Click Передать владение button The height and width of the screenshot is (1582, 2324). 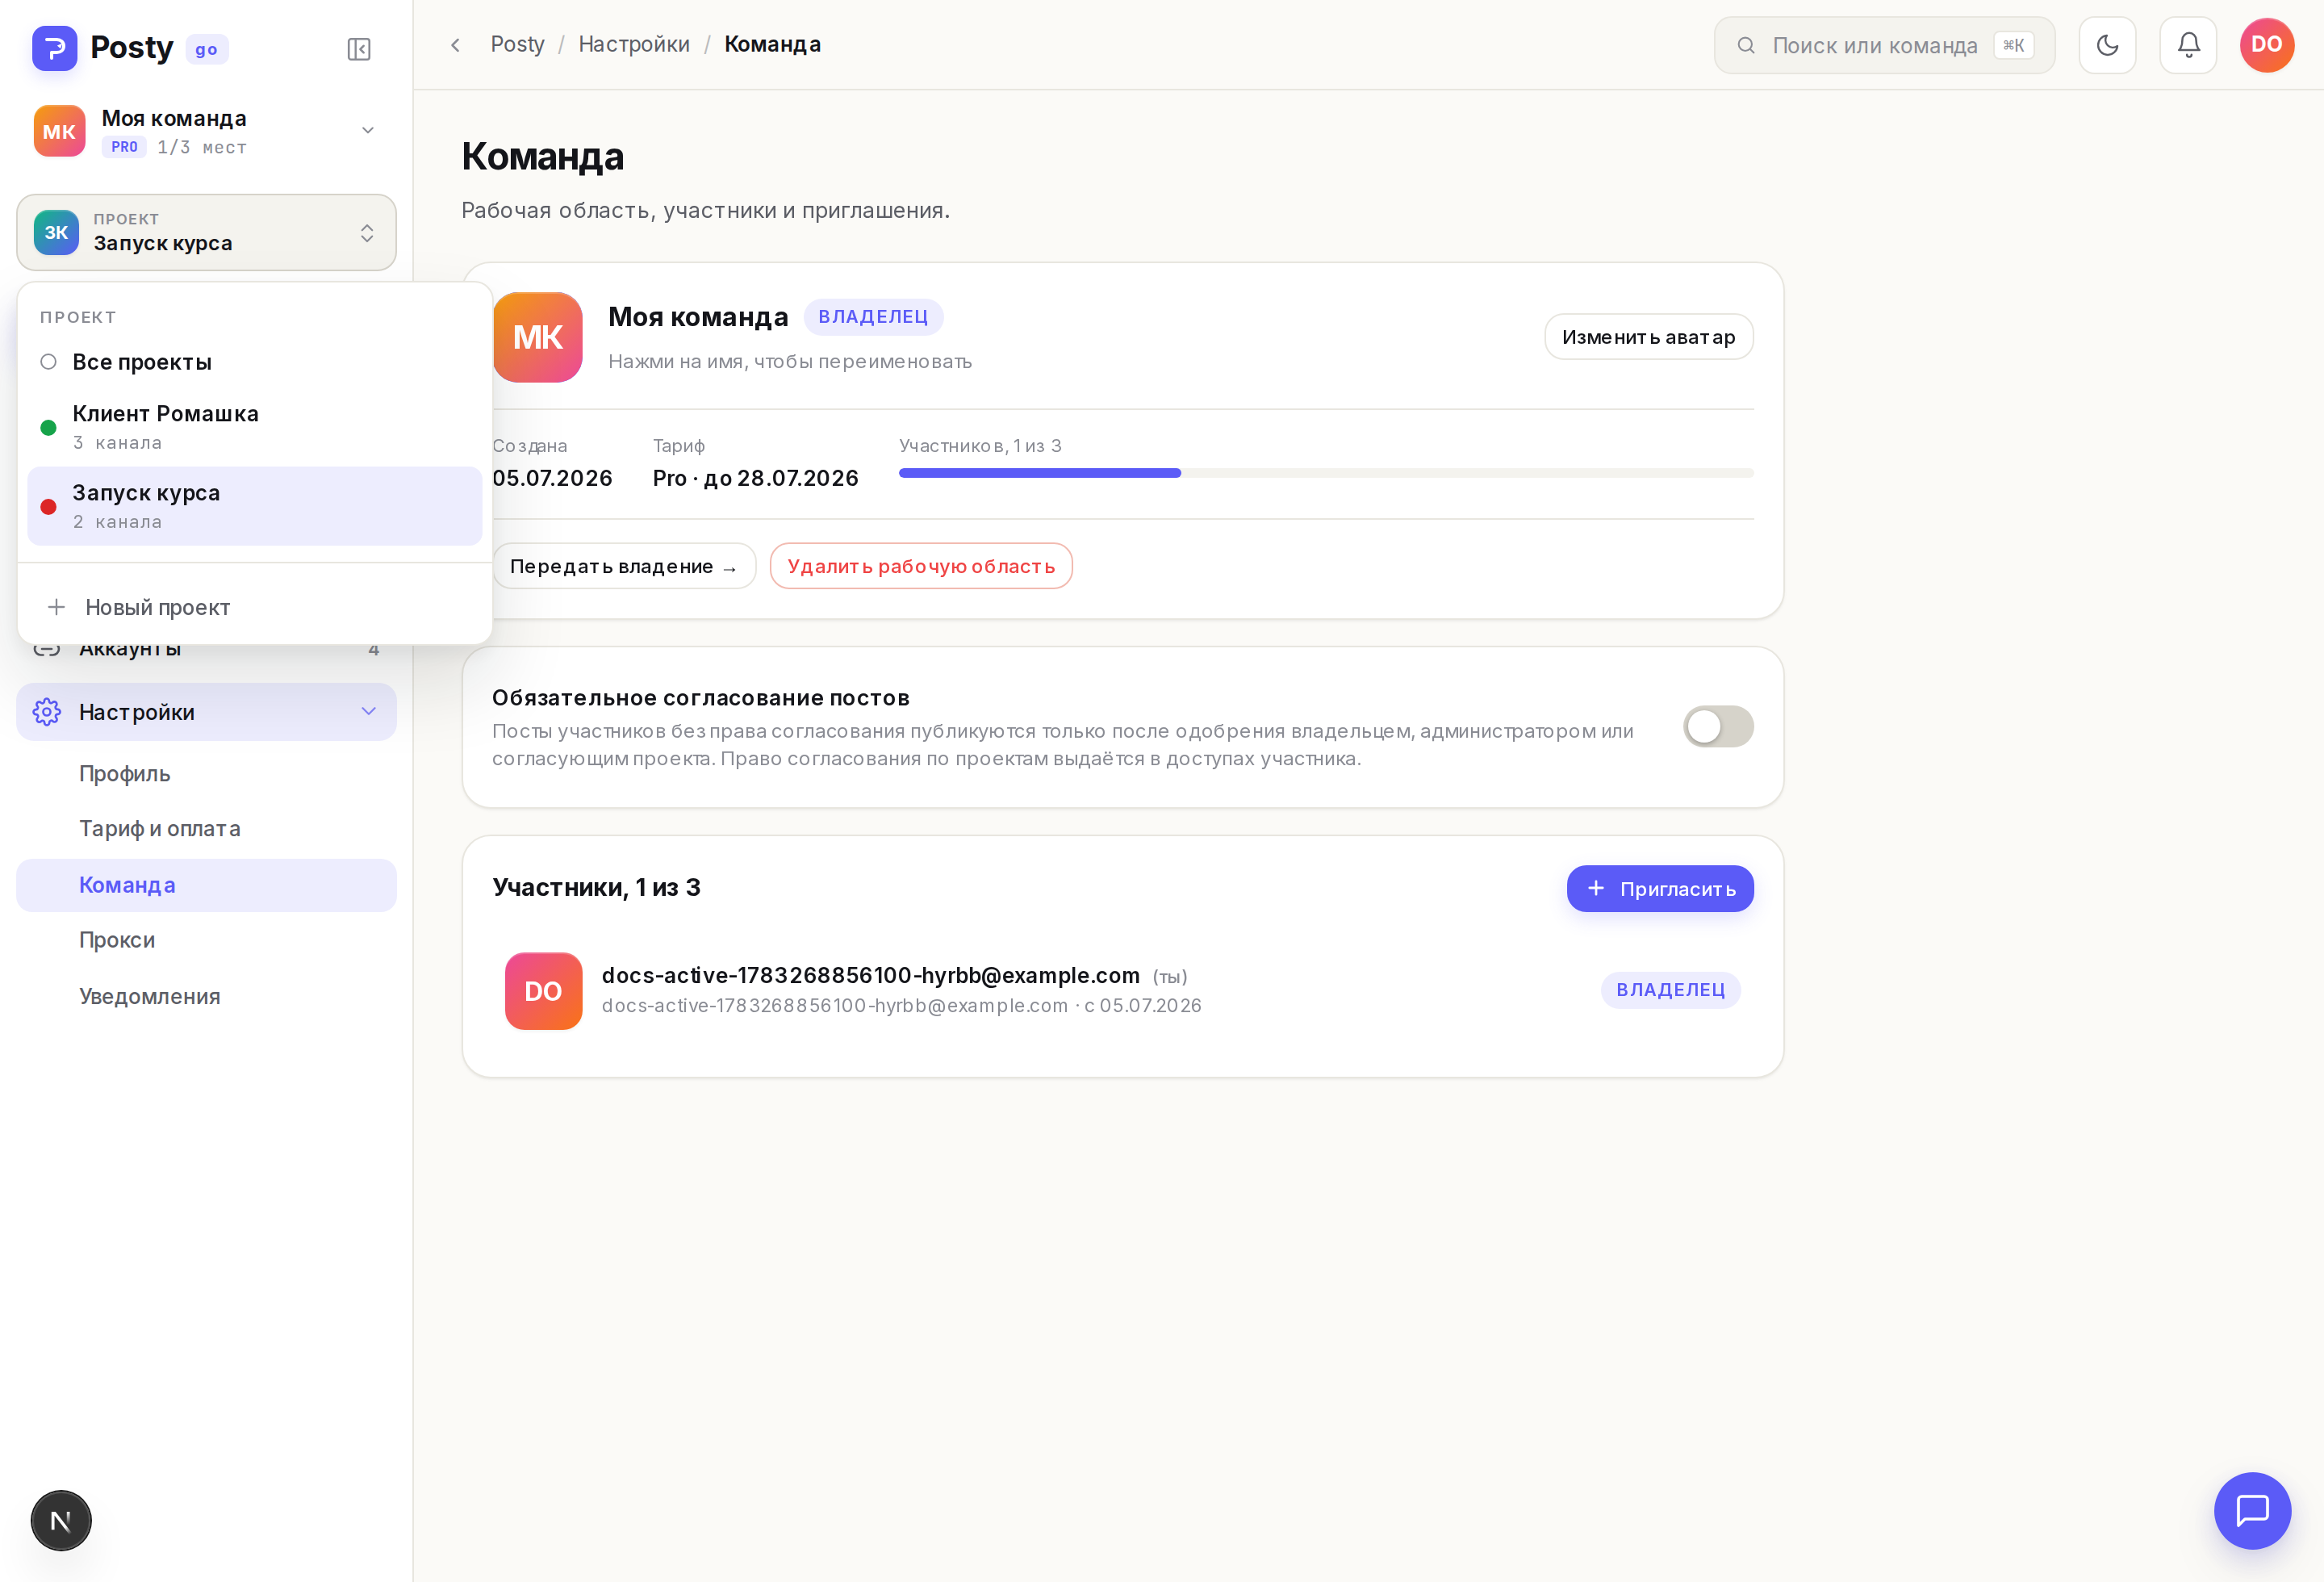[624, 566]
